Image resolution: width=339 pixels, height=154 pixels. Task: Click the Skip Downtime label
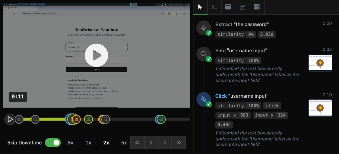click(x=25, y=143)
